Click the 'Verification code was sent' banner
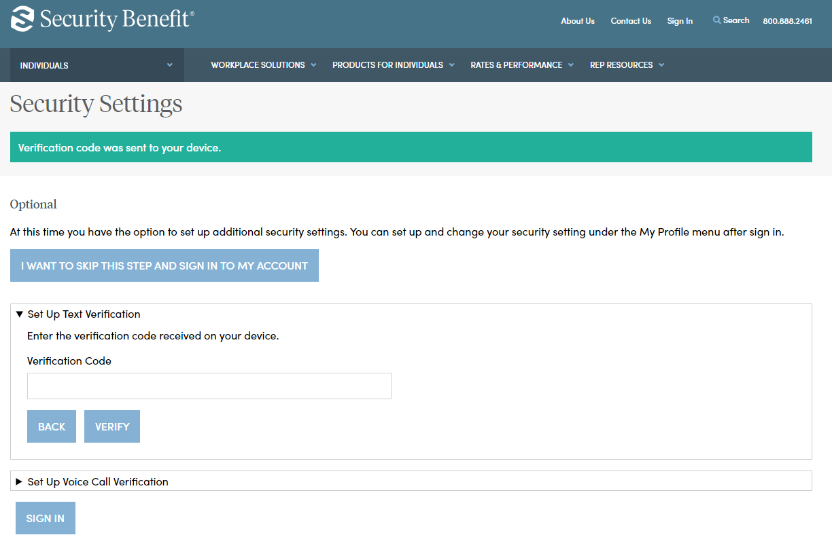The height and width of the screenshot is (552, 832). coord(411,147)
